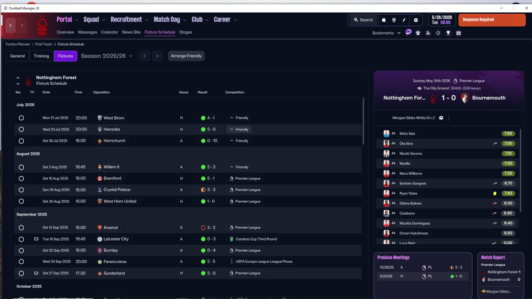
Task: Click the circular arrows icon in bookmarks bar
Action: click(438, 33)
